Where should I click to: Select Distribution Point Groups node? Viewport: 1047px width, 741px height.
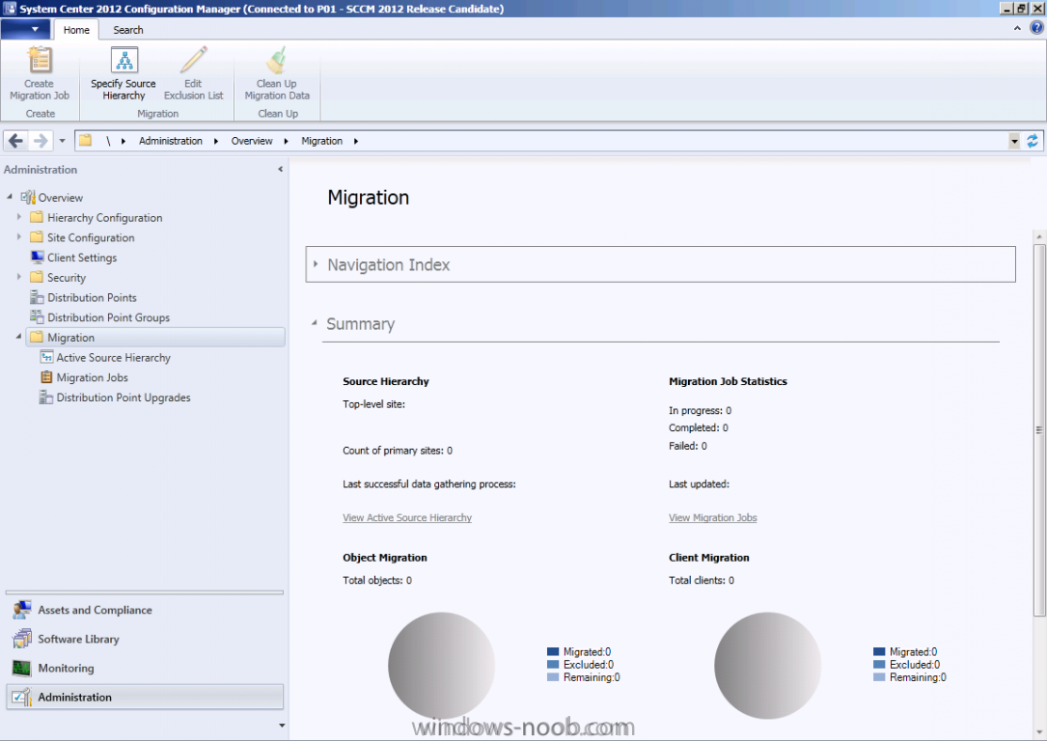tap(108, 317)
